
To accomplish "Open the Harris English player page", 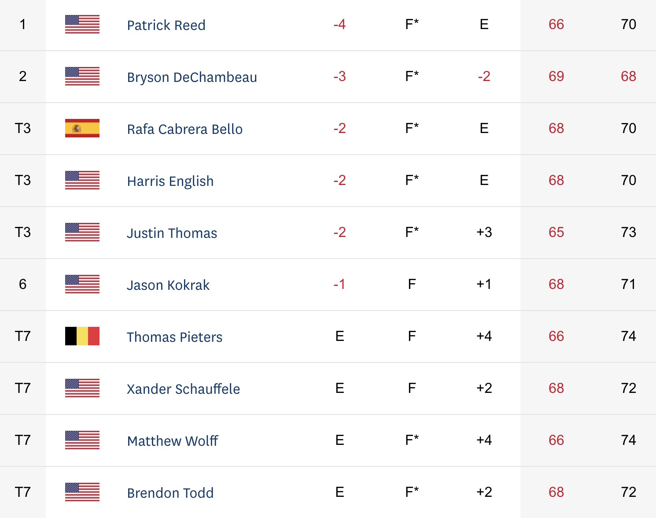I will [x=170, y=181].
